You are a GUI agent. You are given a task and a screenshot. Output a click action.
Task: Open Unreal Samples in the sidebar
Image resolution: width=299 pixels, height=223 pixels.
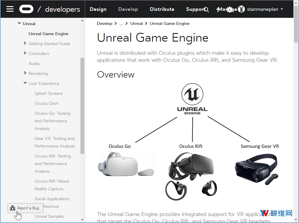coord(49,216)
